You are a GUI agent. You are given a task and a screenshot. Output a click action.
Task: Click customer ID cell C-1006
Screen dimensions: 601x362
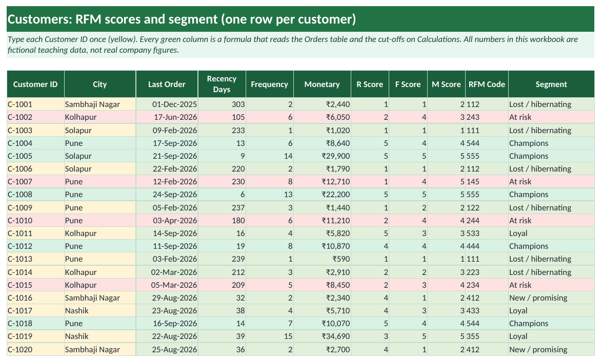tap(36, 169)
